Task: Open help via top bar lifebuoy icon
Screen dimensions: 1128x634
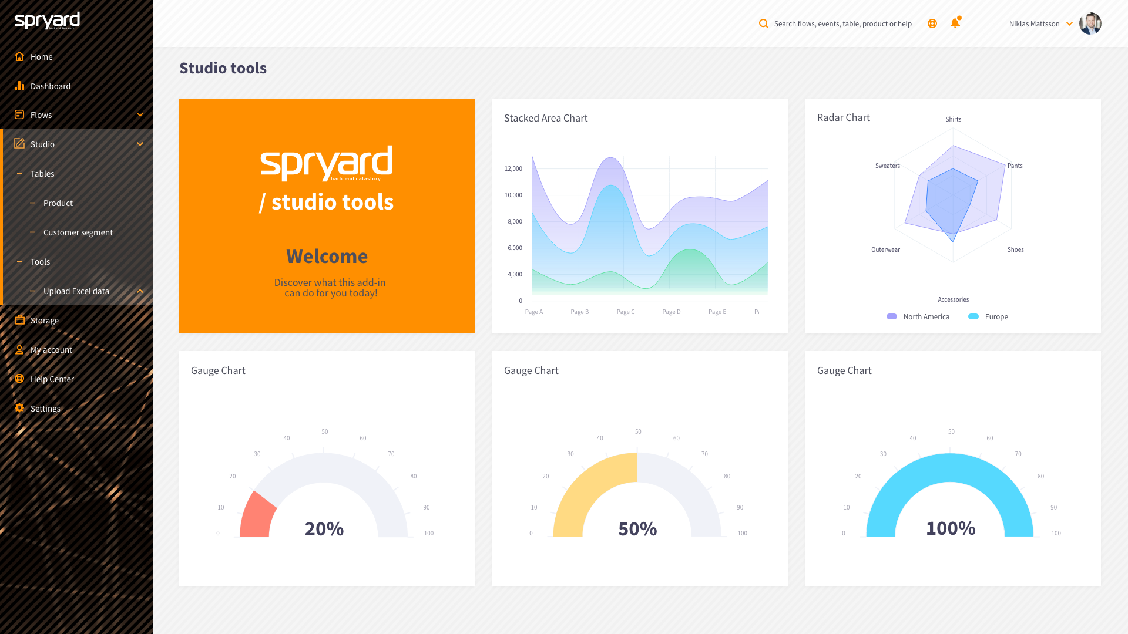Action: point(932,23)
